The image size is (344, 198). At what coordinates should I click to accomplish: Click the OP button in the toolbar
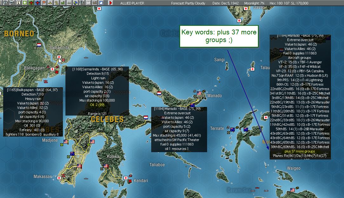(88, 3)
